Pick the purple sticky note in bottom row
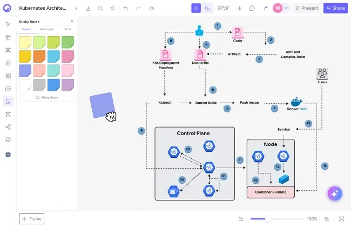The height and width of the screenshot is (227, 351). tap(67, 85)
